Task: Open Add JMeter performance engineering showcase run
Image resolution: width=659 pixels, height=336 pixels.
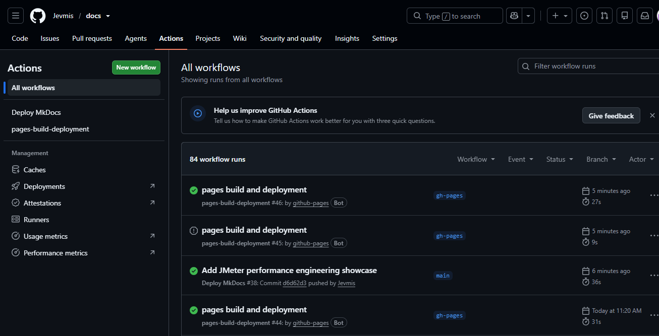Action: 289,271
